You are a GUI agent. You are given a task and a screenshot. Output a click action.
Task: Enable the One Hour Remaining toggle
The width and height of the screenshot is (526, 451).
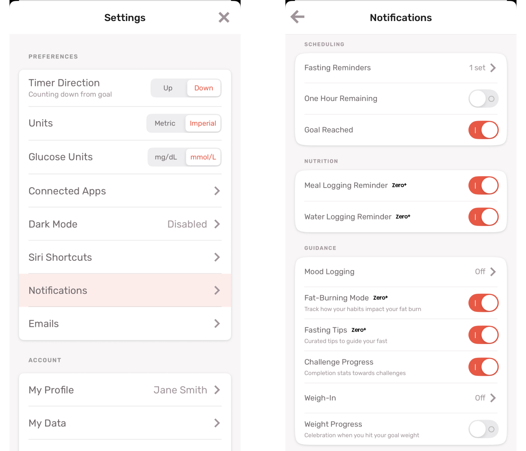tap(483, 99)
